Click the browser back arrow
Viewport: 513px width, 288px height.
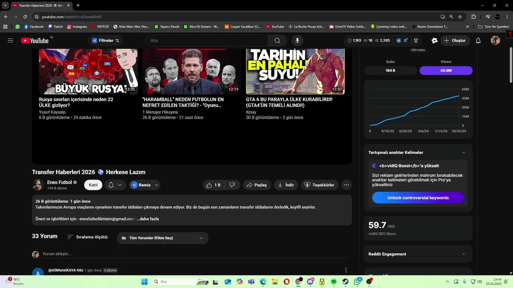tap(6, 17)
